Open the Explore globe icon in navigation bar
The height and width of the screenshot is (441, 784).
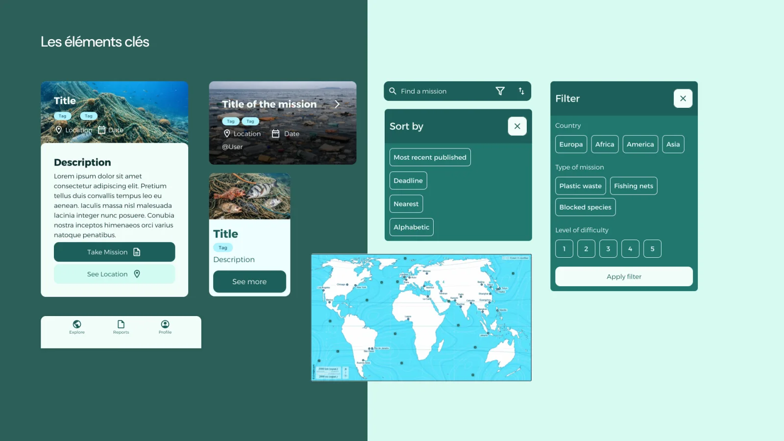point(77,324)
